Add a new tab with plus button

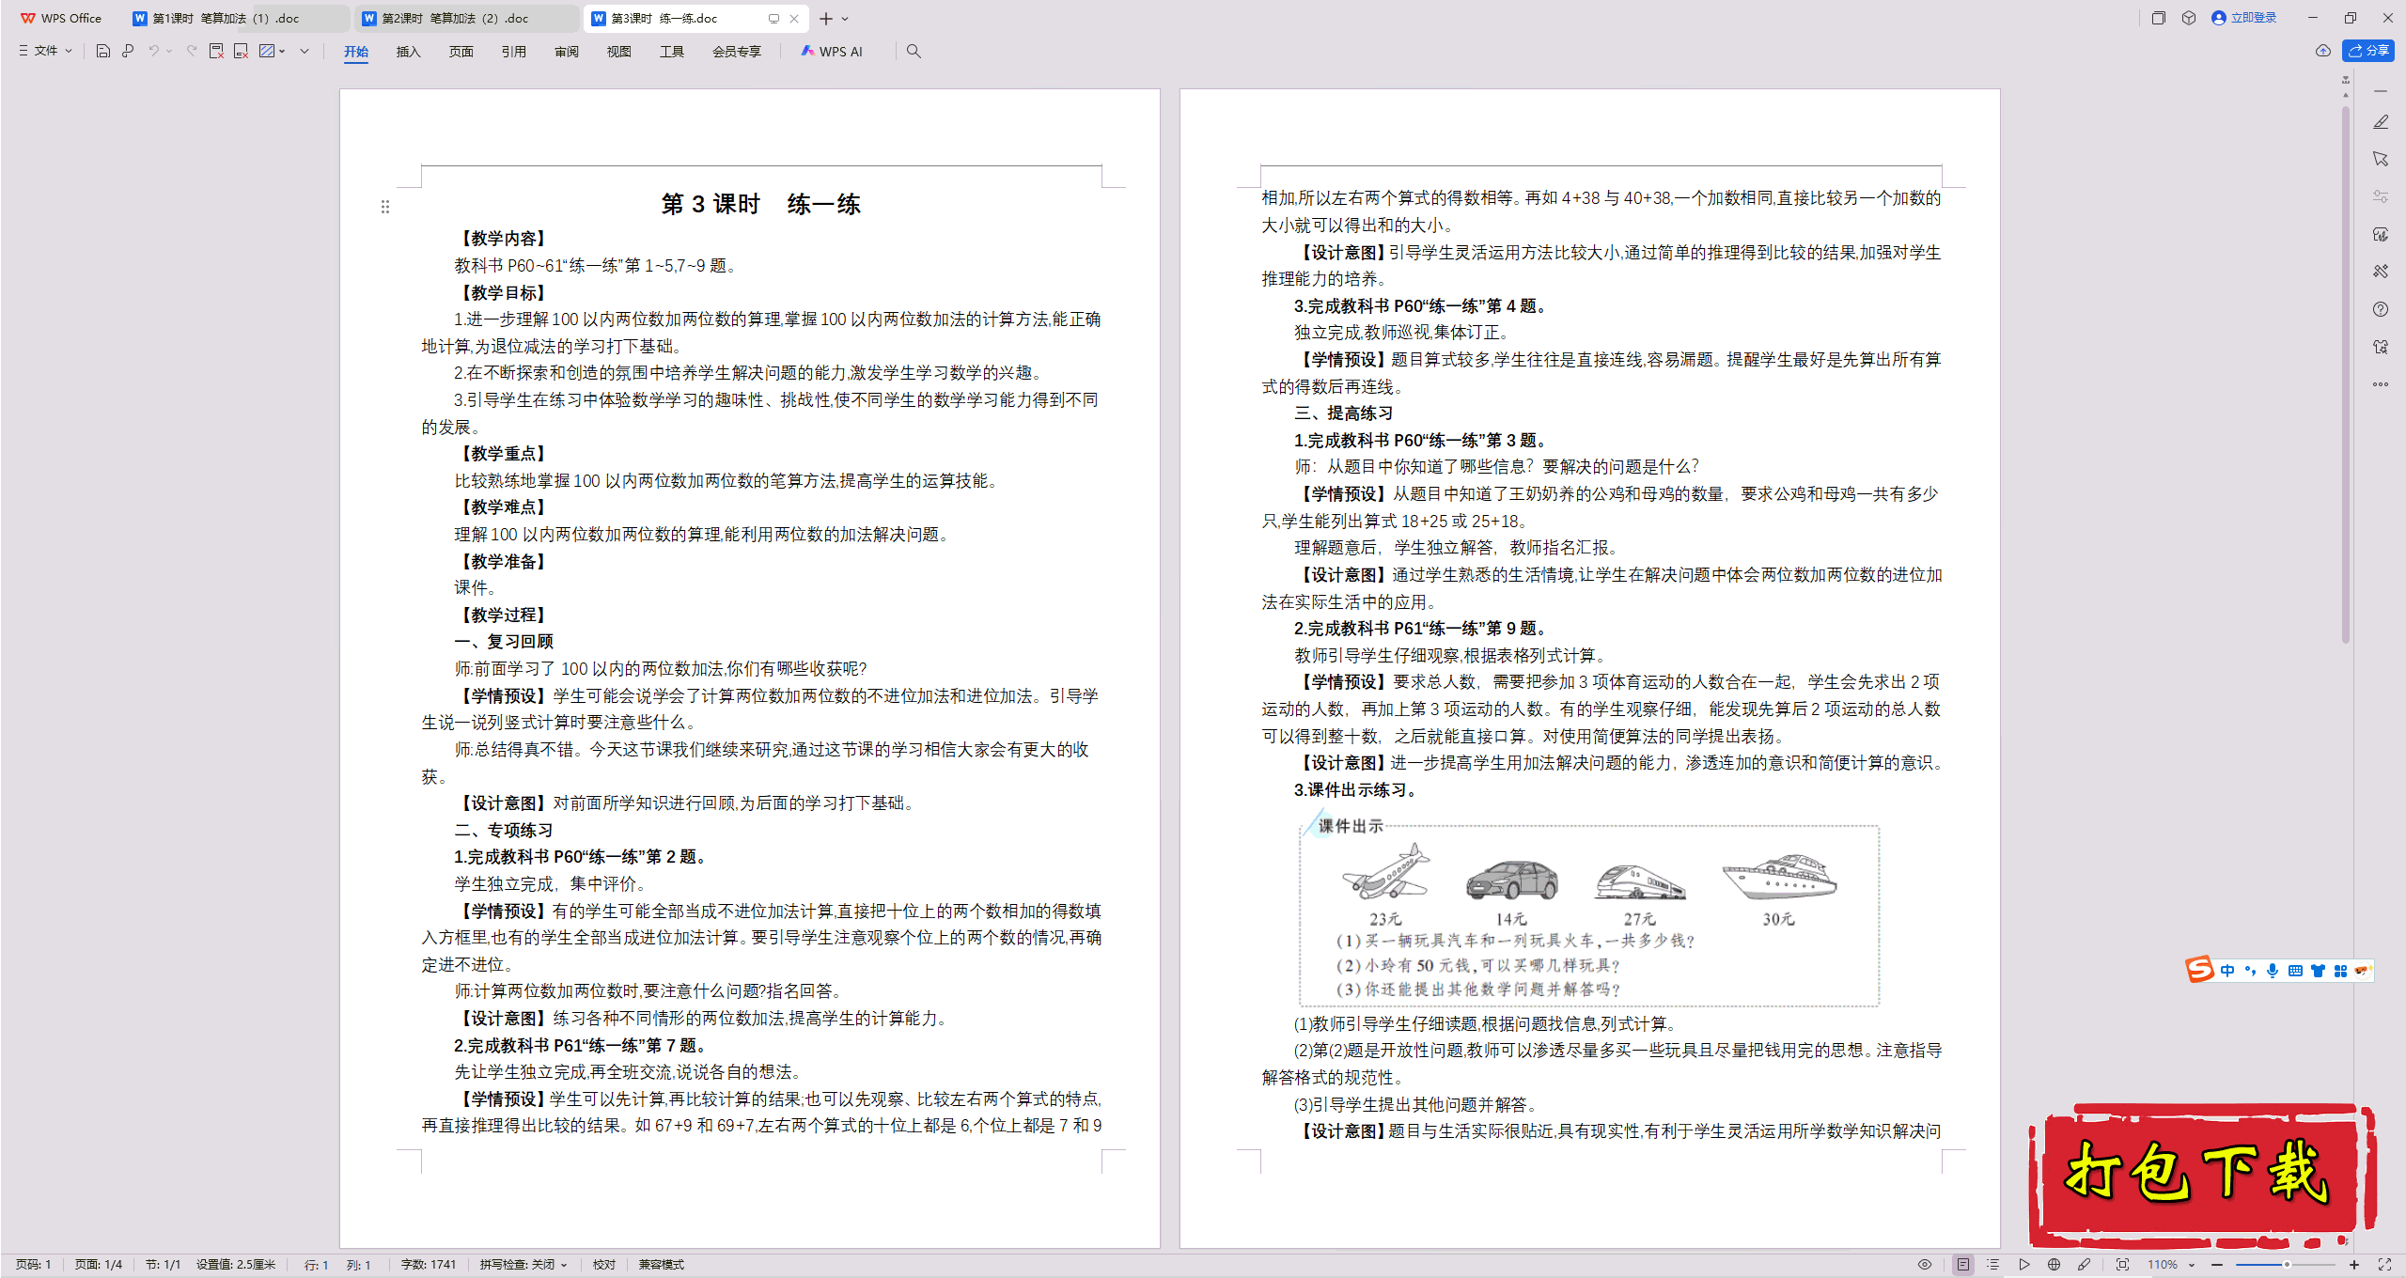[x=826, y=19]
